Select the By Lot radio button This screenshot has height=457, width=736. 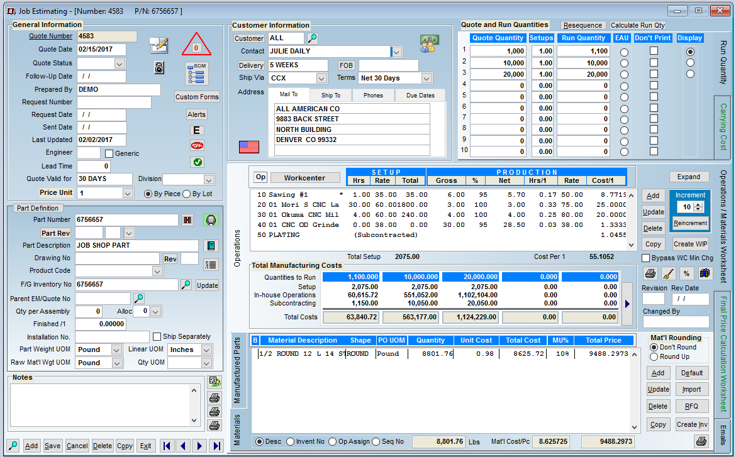pos(187,194)
